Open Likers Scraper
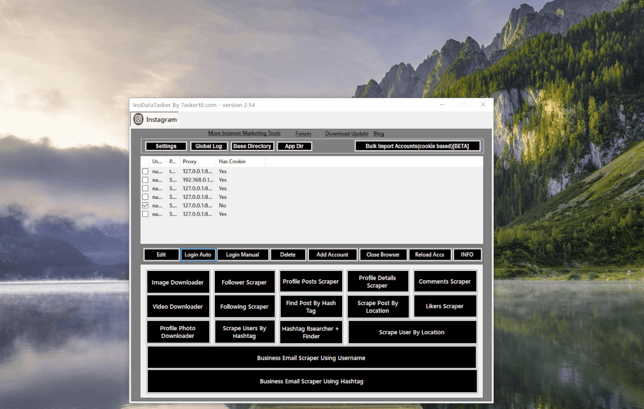The width and height of the screenshot is (644, 409). point(445,306)
